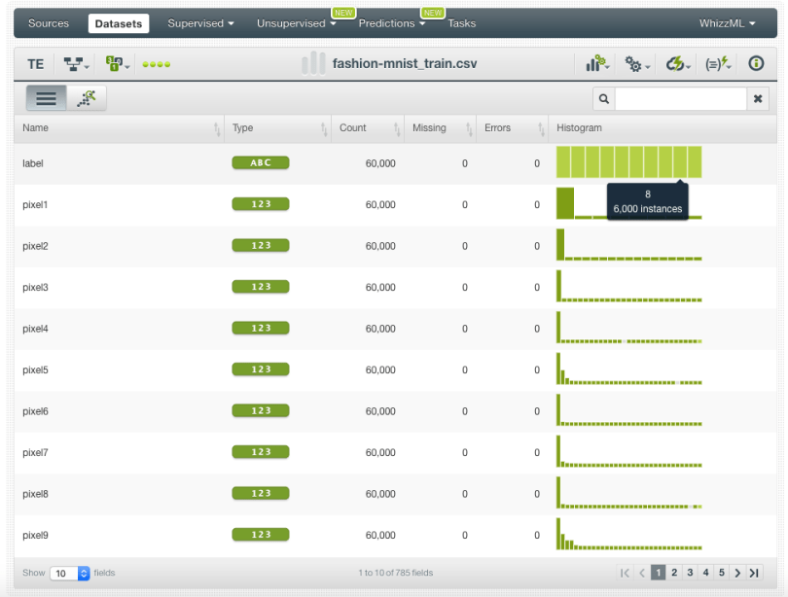Open the Tasks tab
The image size is (788, 597).
click(x=461, y=23)
